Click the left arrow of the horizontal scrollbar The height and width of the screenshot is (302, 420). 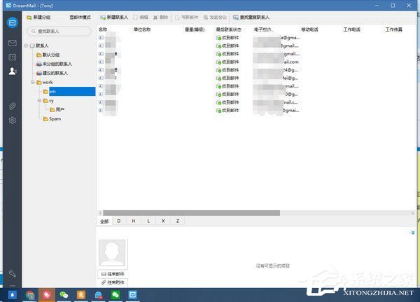[100, 213]
